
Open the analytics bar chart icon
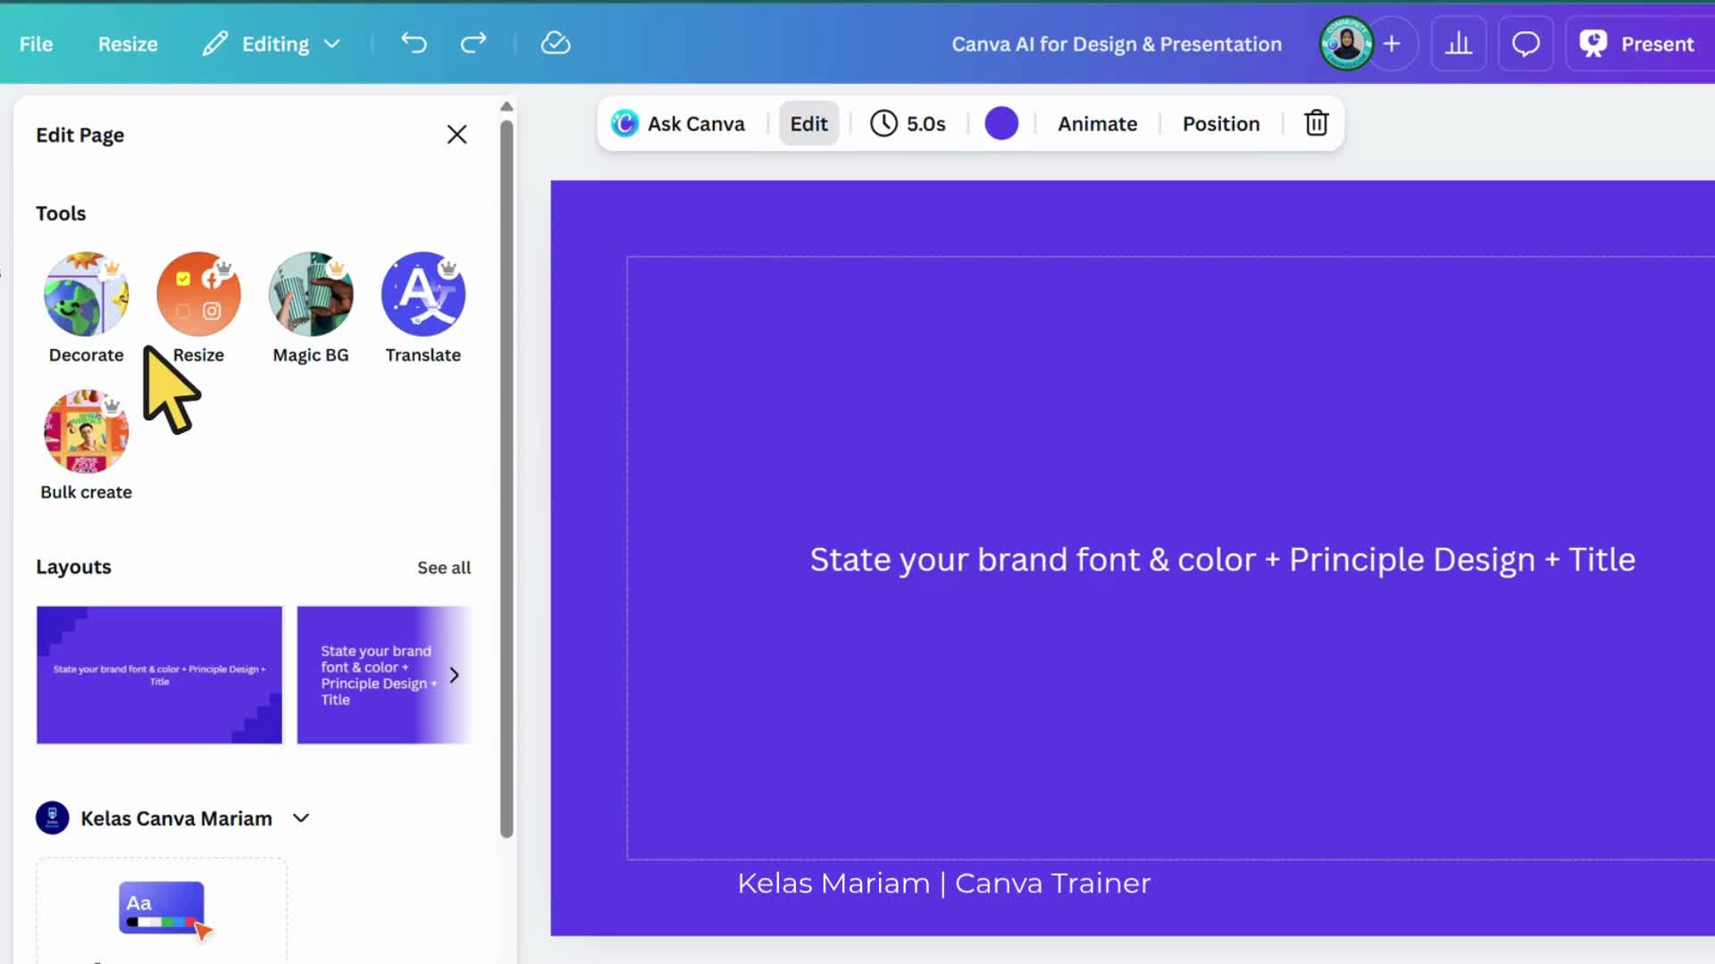(x=1459, y=44)
